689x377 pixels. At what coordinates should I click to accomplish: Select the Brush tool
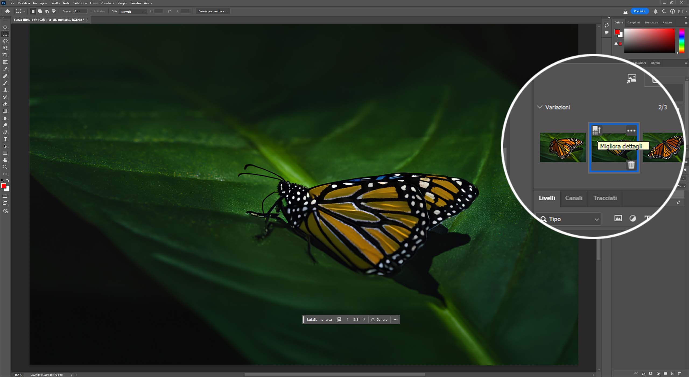point(5,83)
